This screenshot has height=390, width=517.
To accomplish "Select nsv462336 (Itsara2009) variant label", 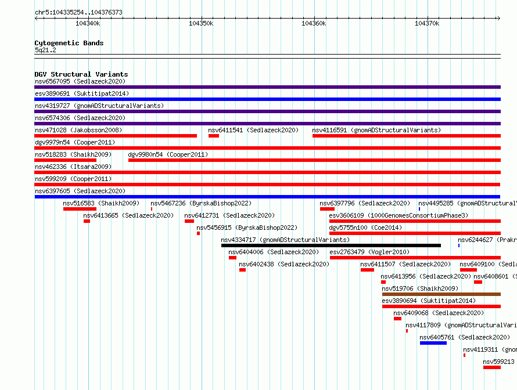I will (x=73, y=167).
